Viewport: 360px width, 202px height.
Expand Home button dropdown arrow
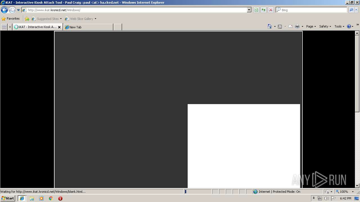point(275,26)
